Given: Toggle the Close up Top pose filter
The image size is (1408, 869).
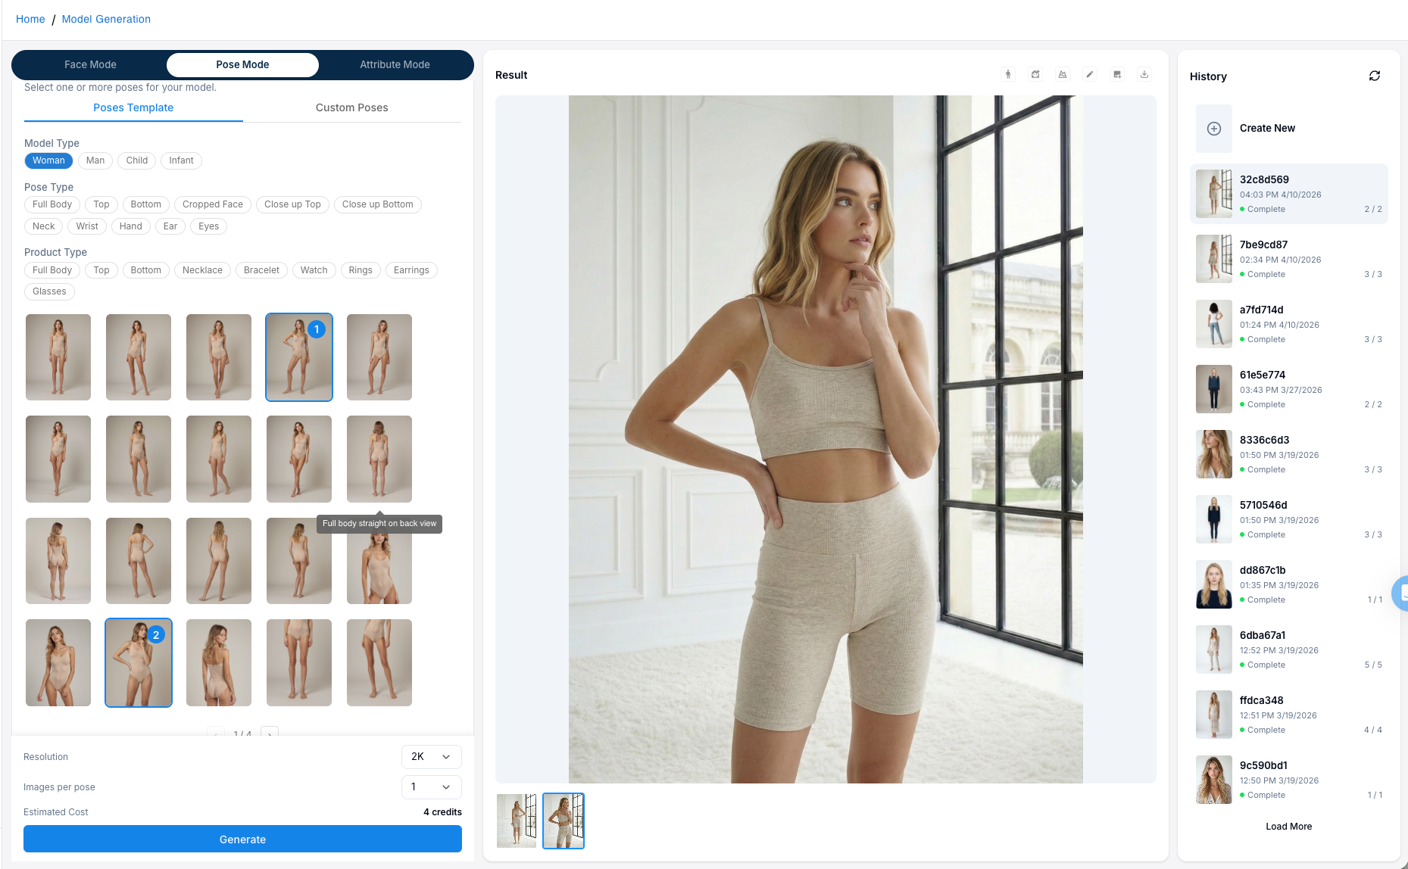Looking at the screenshot, I should (292, 204).
